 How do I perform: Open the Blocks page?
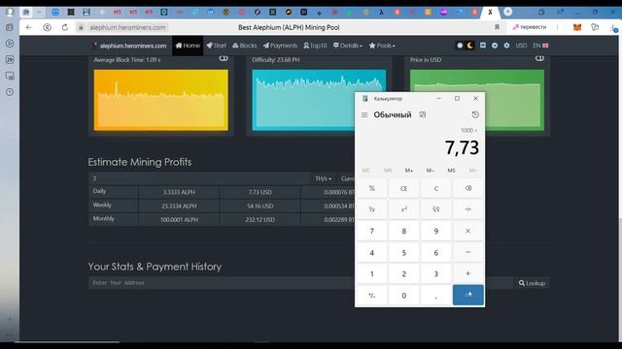(244, 46)
